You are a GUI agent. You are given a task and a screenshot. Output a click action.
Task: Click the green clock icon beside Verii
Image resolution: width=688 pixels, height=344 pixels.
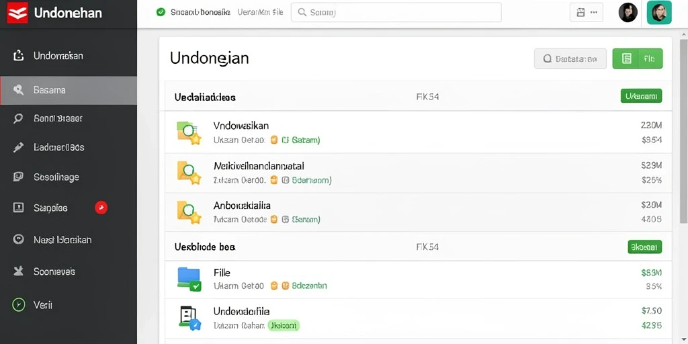18,304
